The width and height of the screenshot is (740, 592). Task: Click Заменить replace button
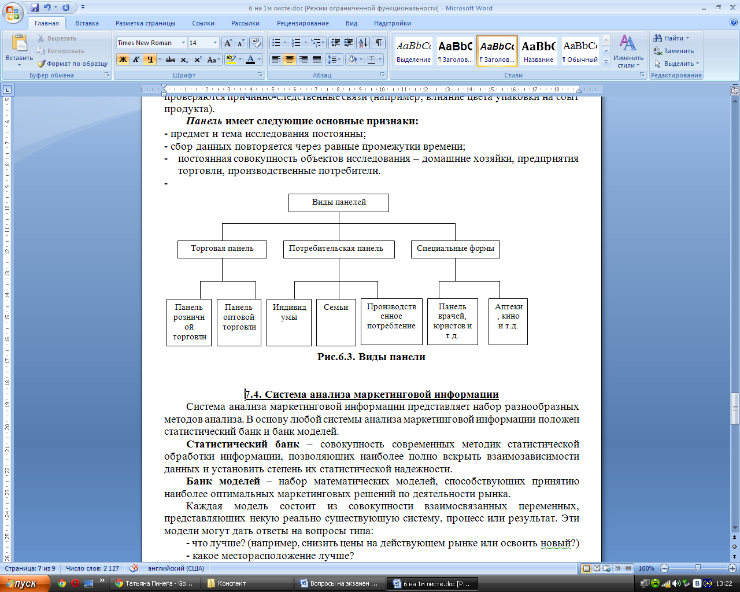coord(674,51)
